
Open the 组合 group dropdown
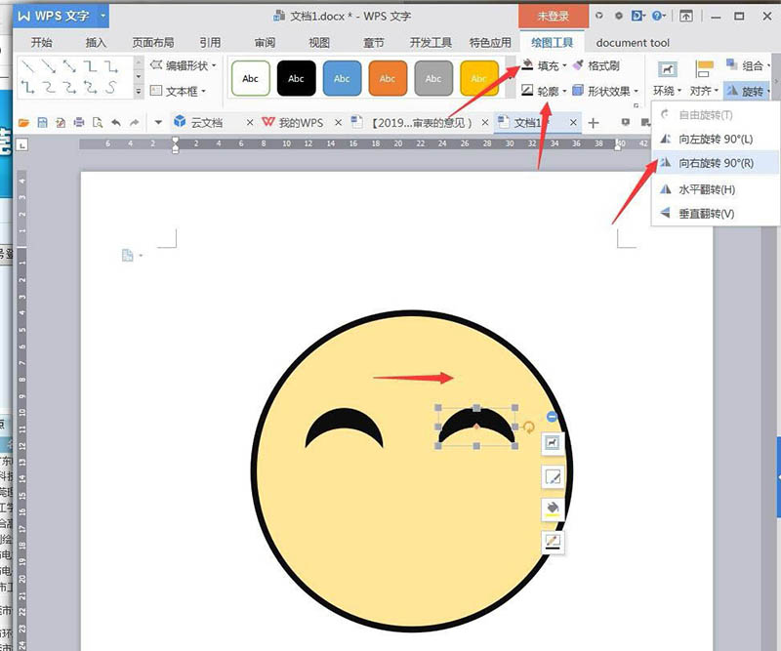748,65
